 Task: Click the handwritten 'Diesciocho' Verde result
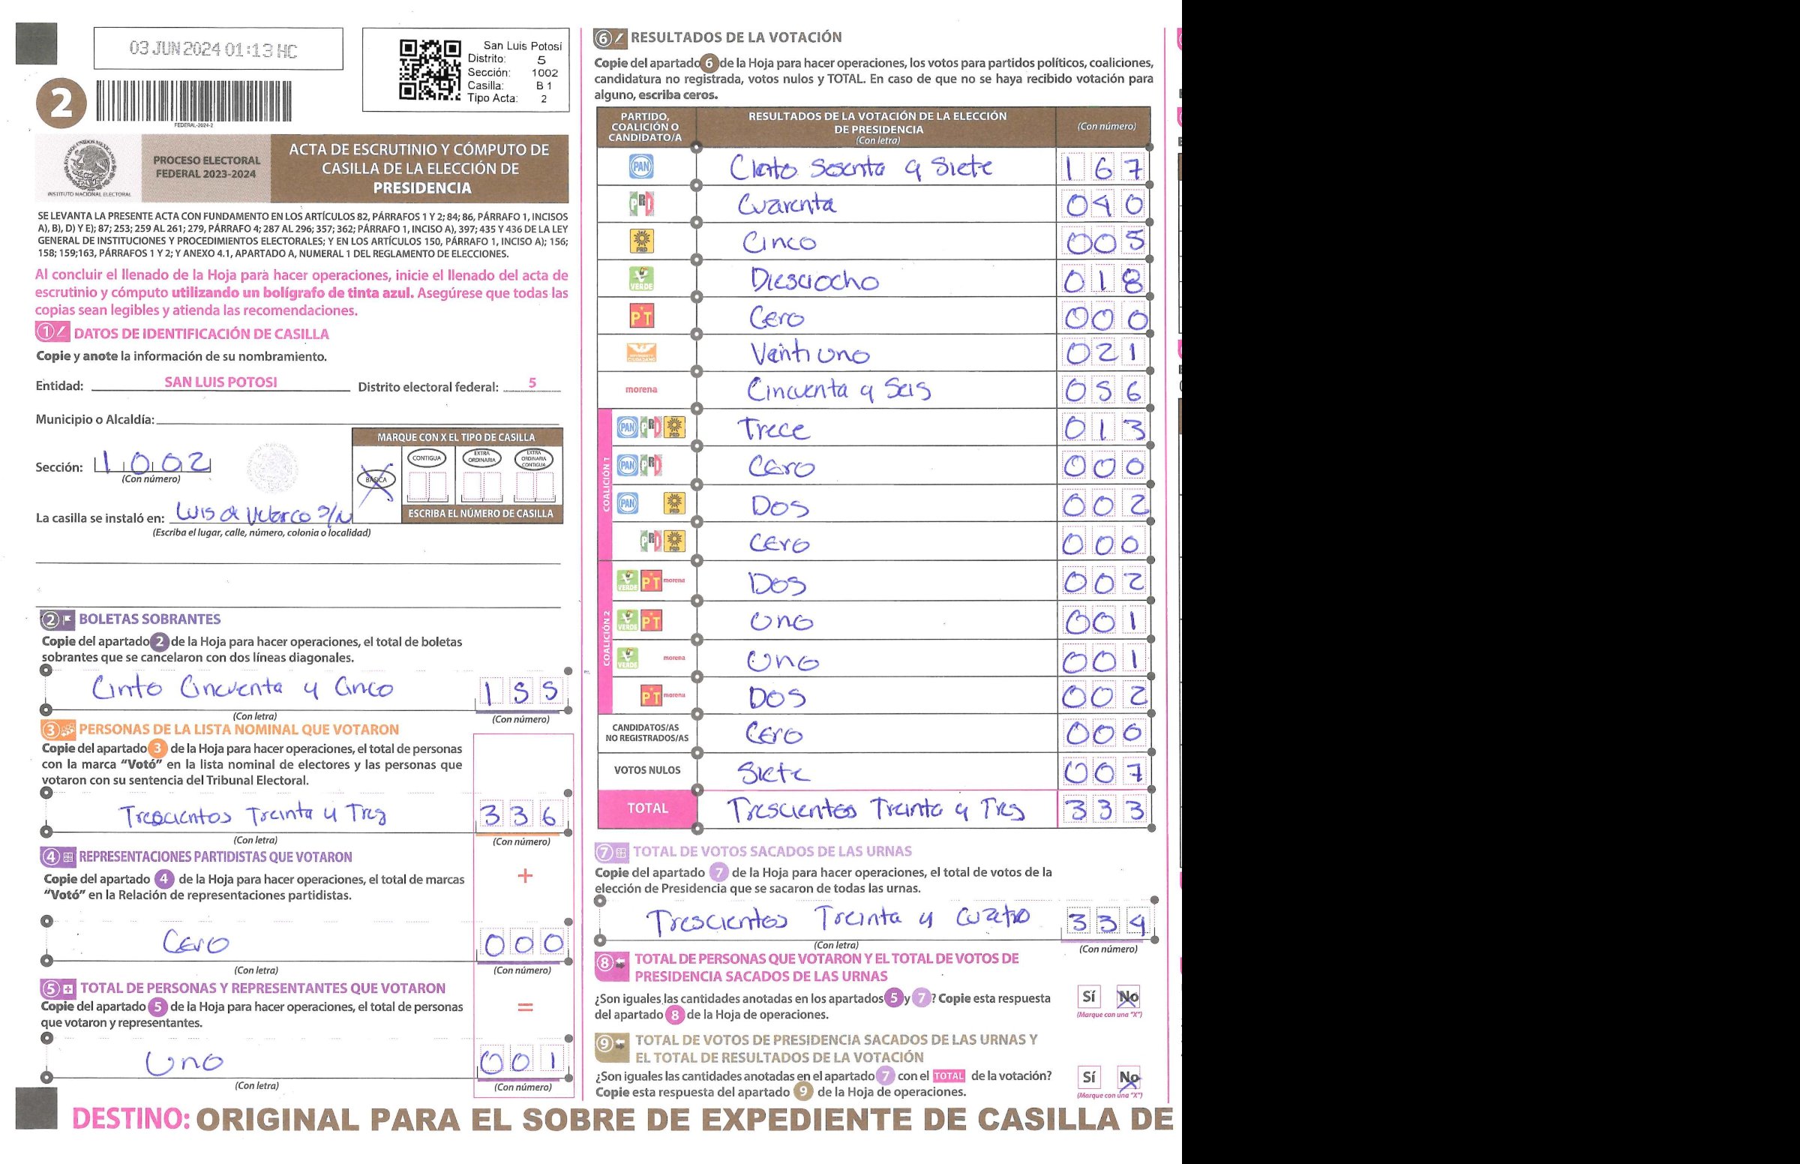814,280
